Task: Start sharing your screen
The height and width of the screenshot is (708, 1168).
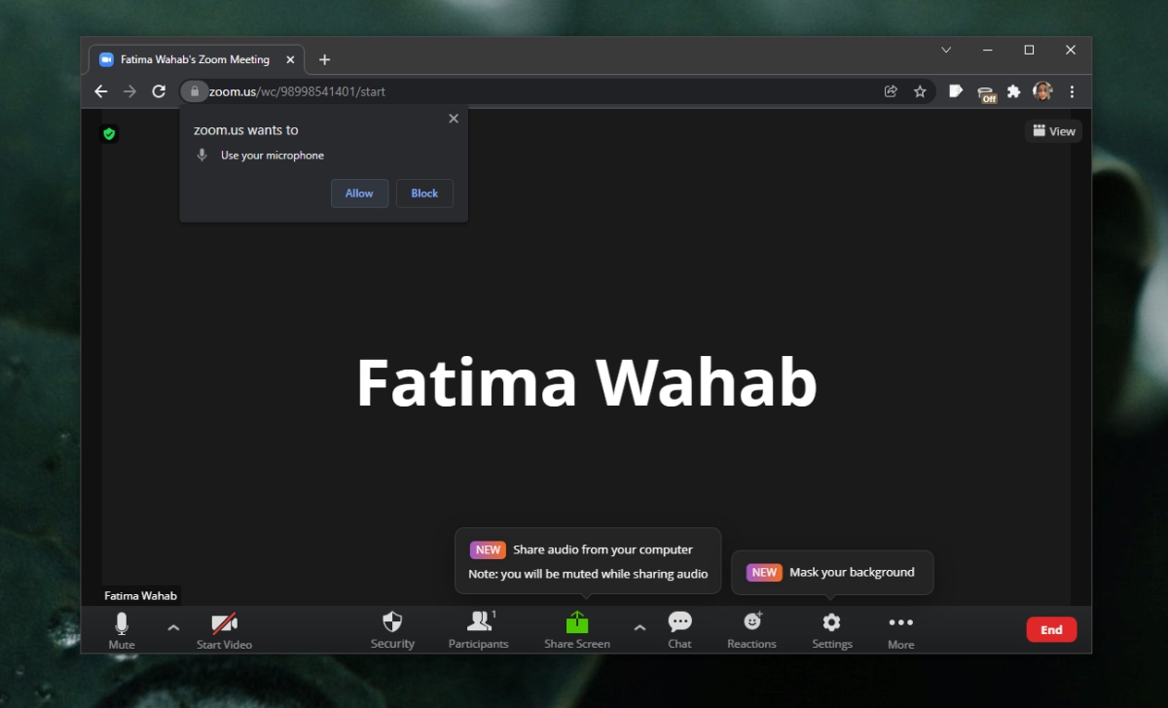Action: pos(576,629)
